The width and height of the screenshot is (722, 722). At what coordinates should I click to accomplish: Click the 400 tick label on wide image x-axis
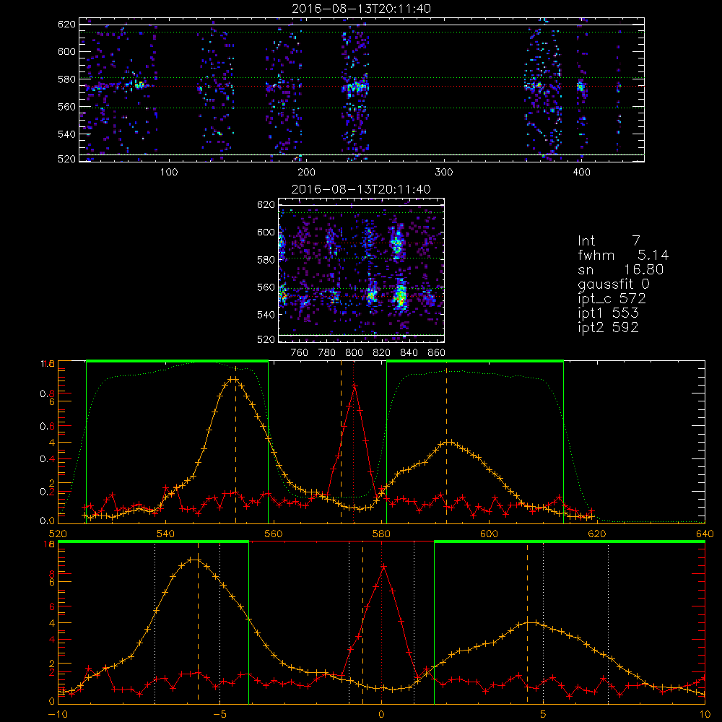pyautogui.click(x=581, y=173)
